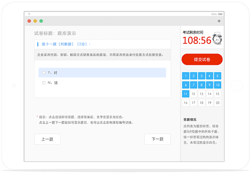Image resolution: width=251 pixels, height=173 pixels.
Task: Go to unanswered question 16
Action: click(186, 103)
